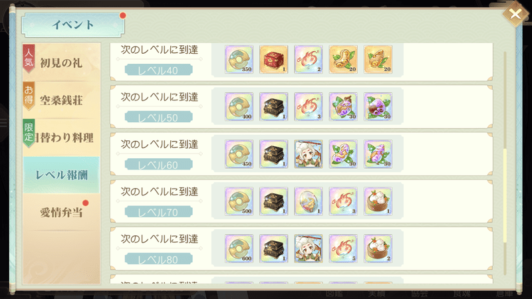Select the 600 jade coin reward icon

coord(239,249)
